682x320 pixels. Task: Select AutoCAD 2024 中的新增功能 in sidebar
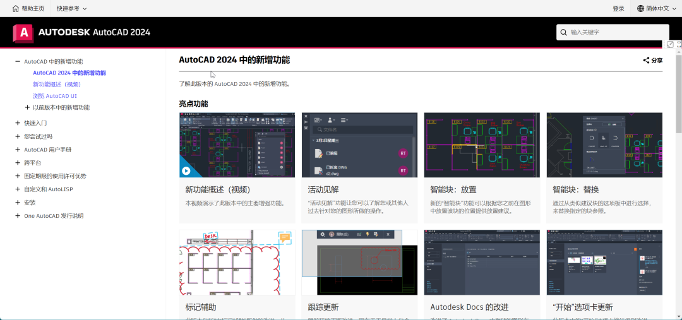pyautogui.click(x=69, y=73)
